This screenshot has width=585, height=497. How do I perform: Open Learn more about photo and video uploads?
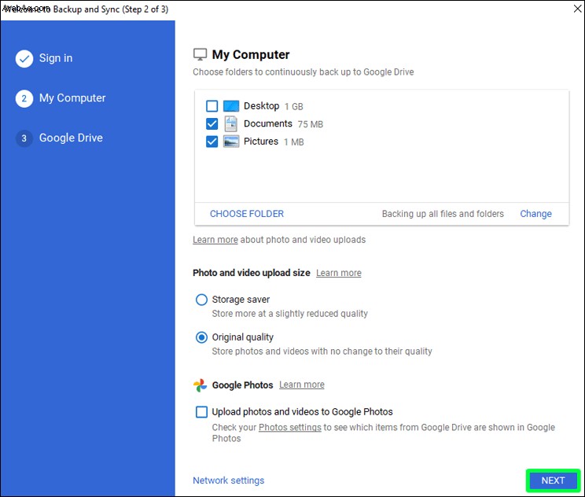pos(215,240)
